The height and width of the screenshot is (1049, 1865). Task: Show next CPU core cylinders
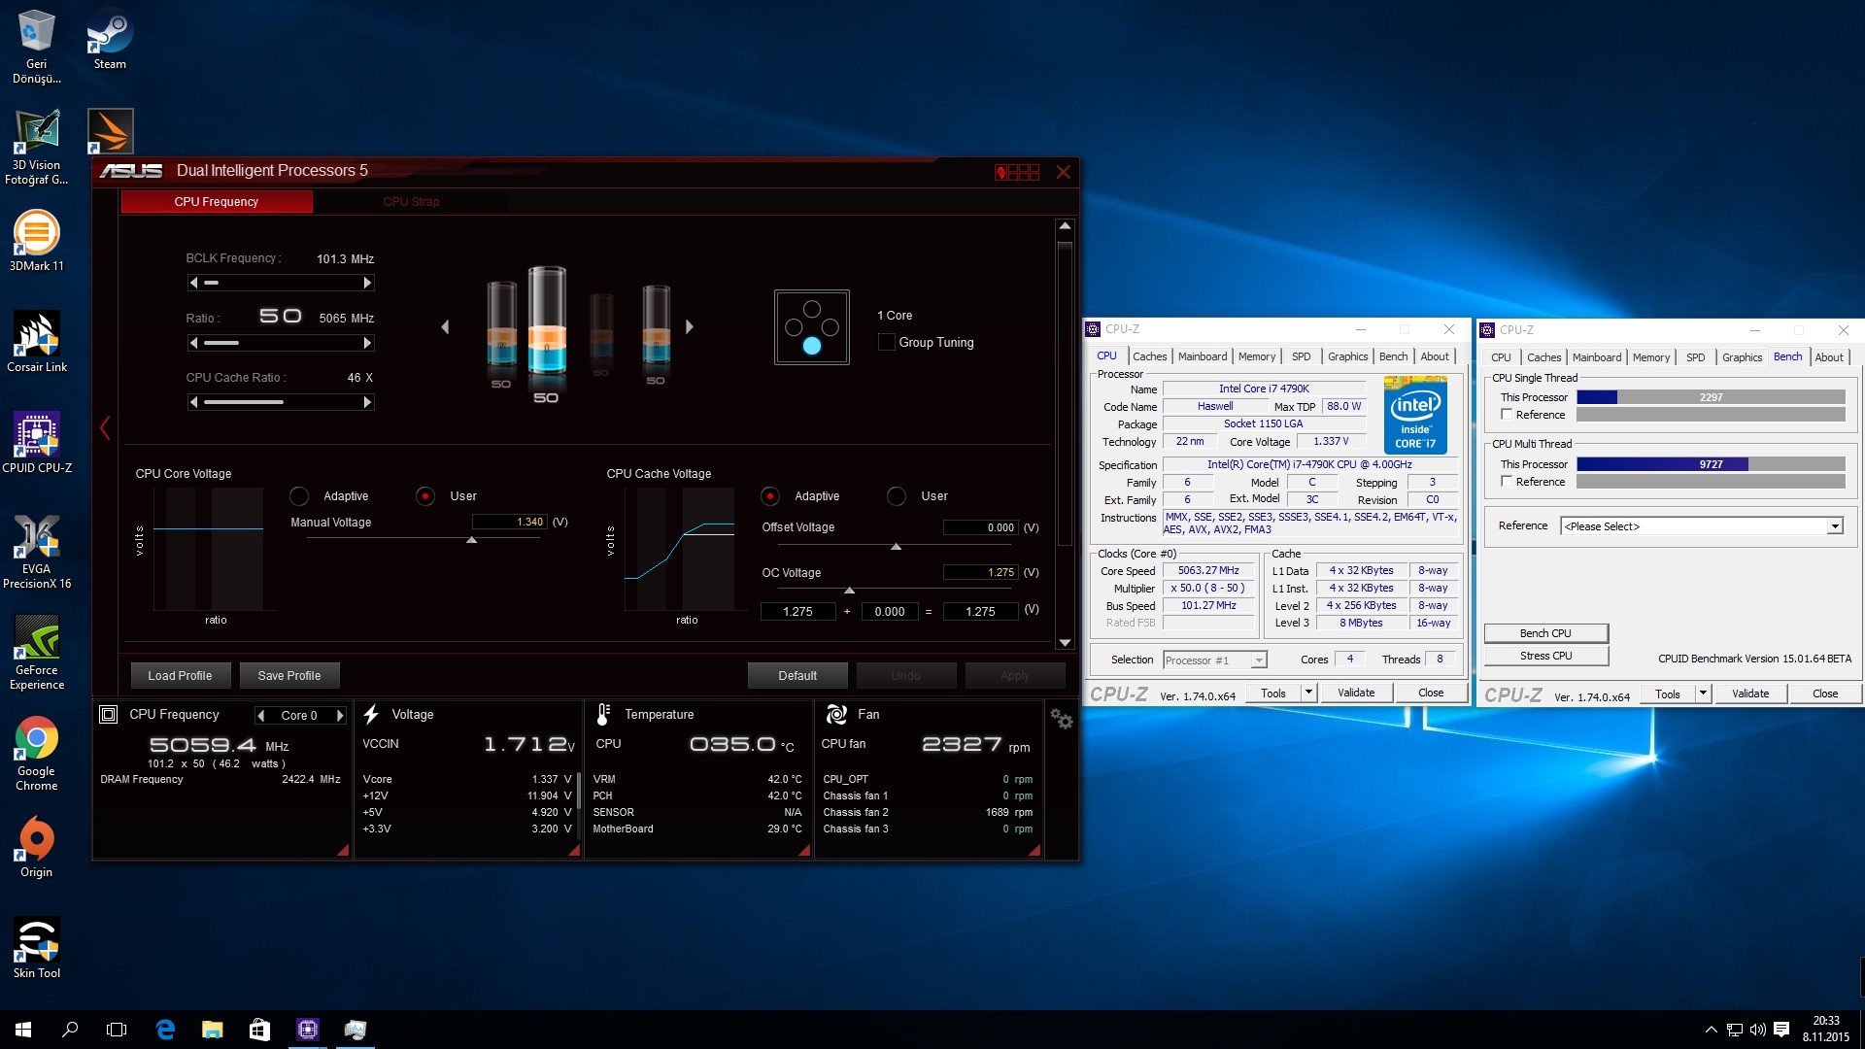[689, 327]
